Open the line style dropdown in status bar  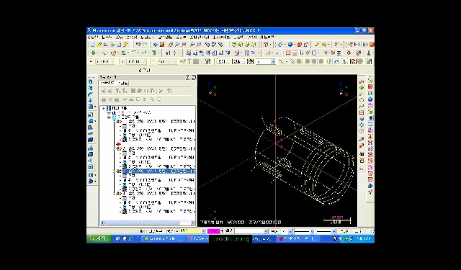[x=312, y=232]
